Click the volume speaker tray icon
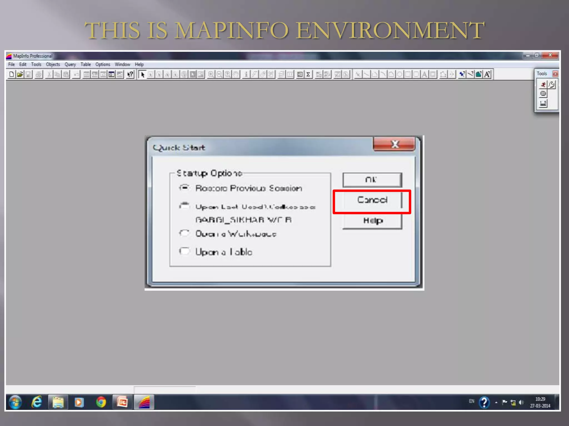This screenshot has height=426, width=569. pyautogui.click(x=521, y=402)
